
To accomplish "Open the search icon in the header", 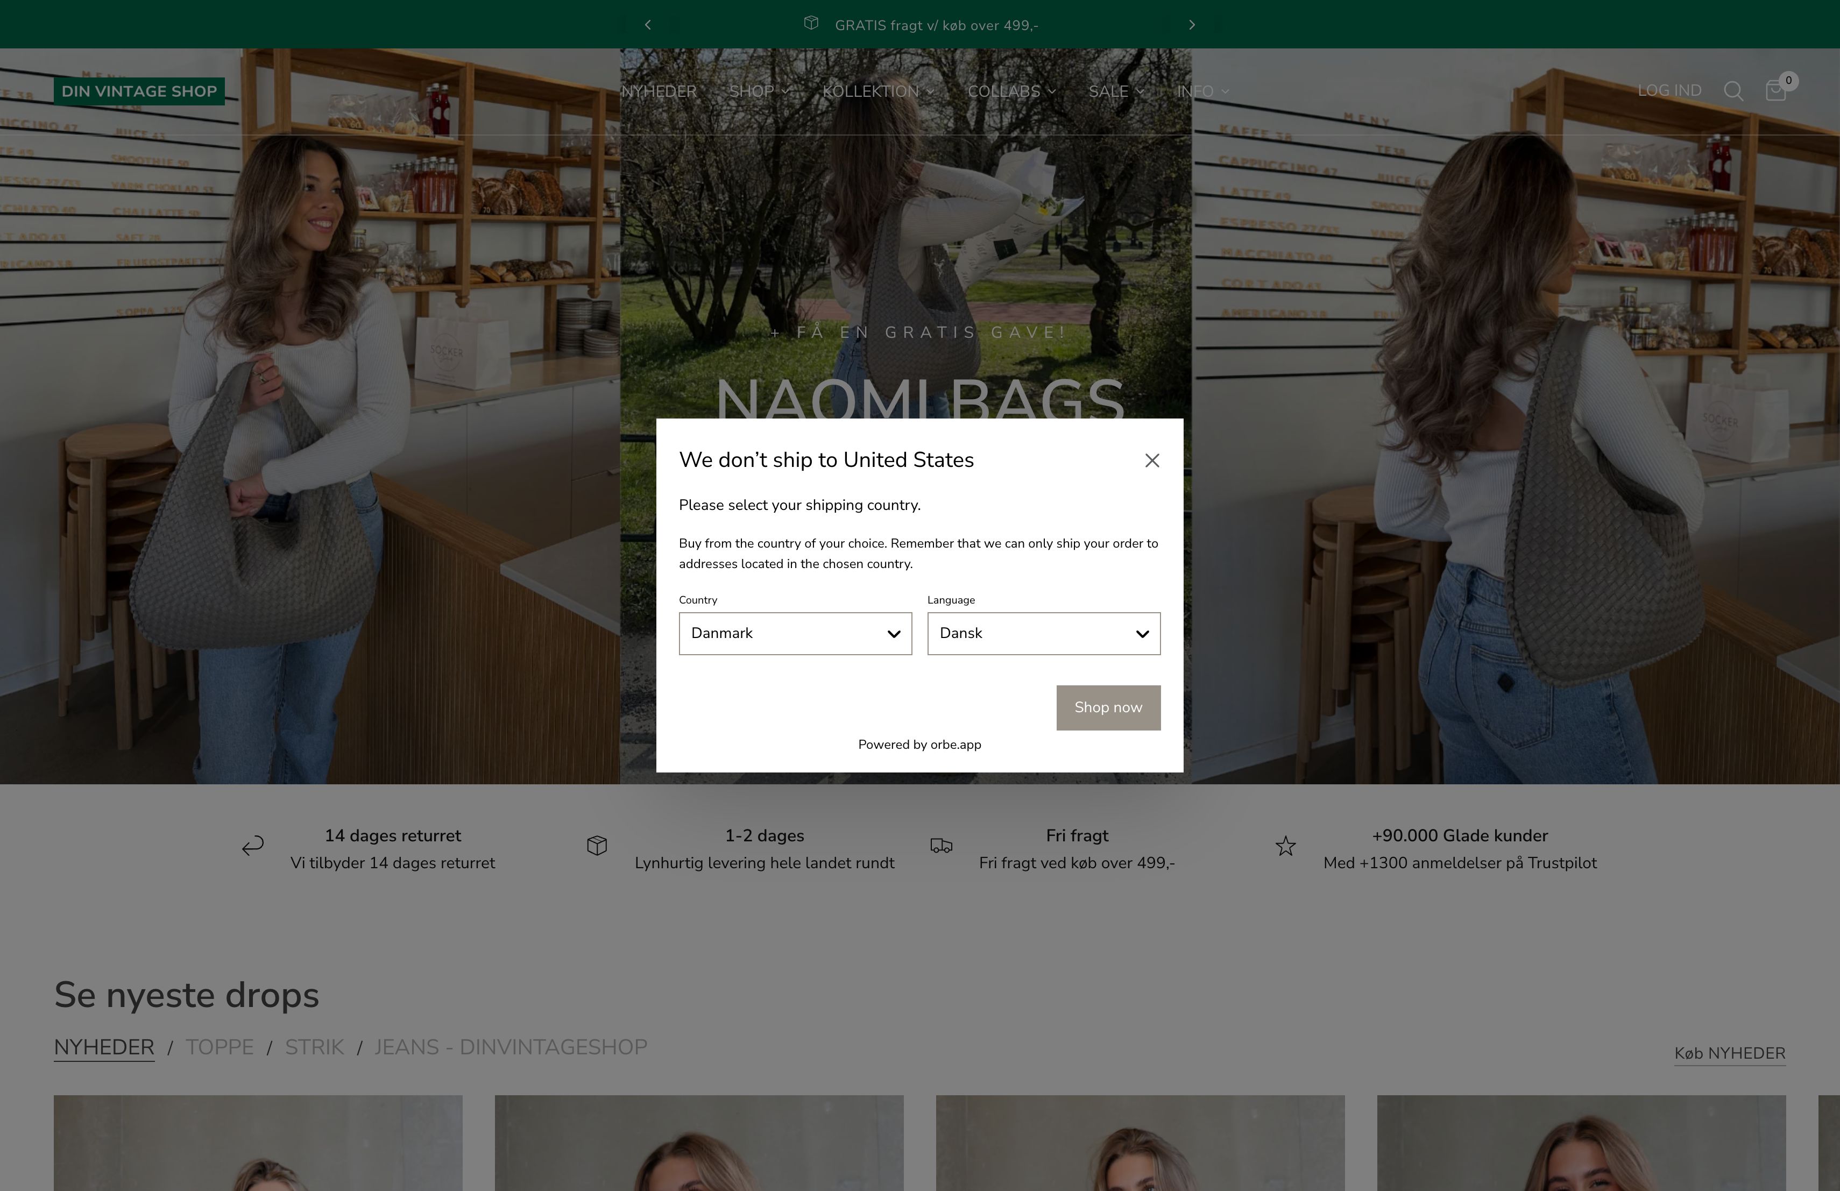I will 1734,90.
